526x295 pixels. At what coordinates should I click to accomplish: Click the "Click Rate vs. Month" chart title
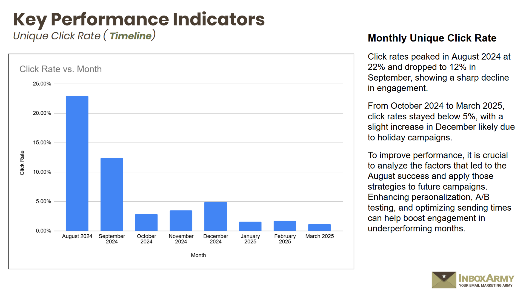pyautogui.click(x=61, y=69)
